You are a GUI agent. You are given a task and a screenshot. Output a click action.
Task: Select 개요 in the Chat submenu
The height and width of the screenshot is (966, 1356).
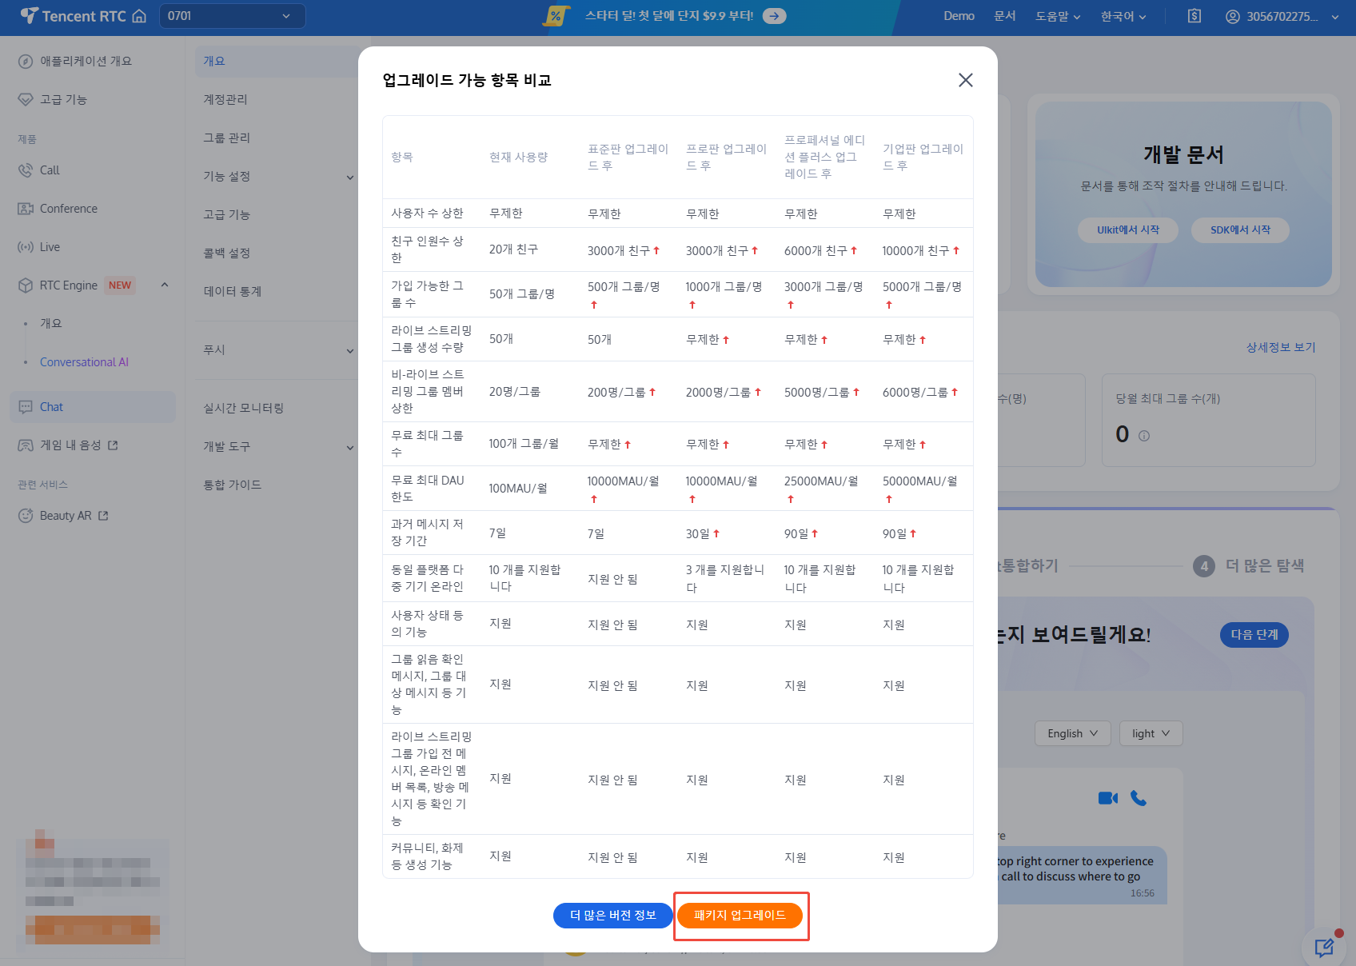(214, 62)
